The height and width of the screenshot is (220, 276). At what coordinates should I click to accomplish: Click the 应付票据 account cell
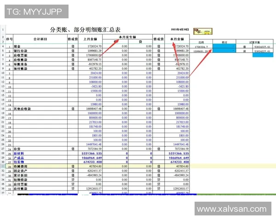(40, 184)
